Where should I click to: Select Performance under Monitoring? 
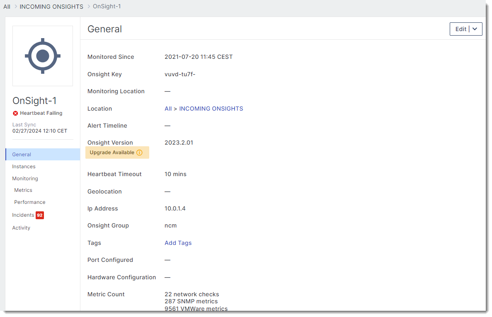coord(30,202)
